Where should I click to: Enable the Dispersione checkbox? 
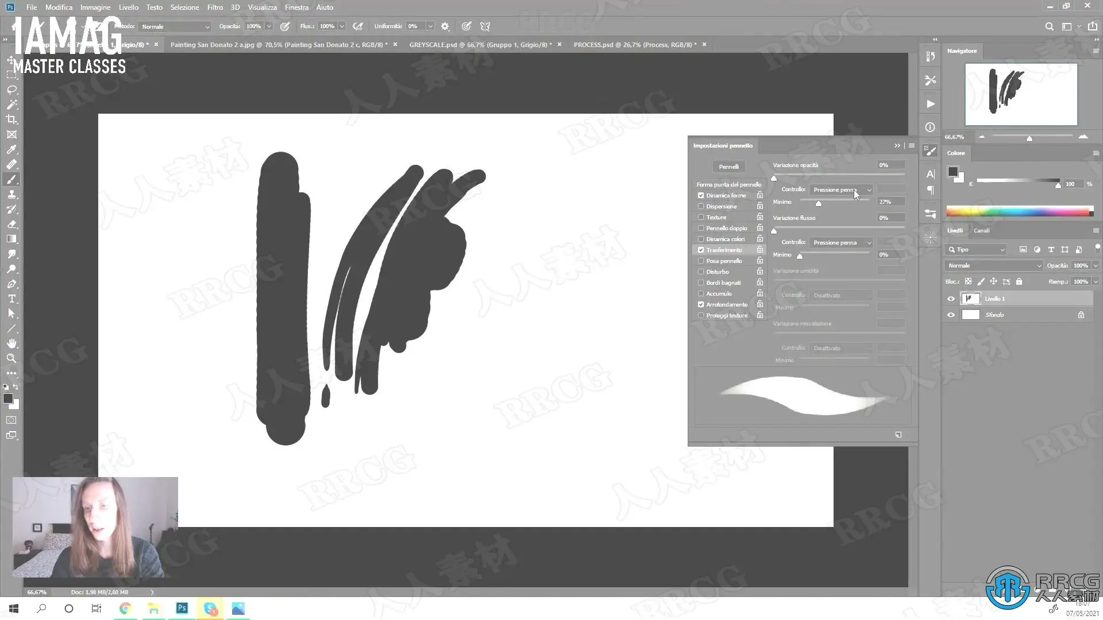pyautogui.click(x=701, y=206)
